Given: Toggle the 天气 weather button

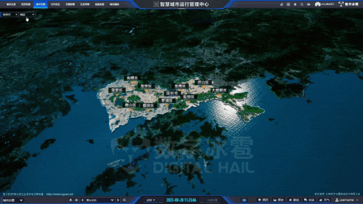Looking at the screenshot, I should click(x=324, y=200).
